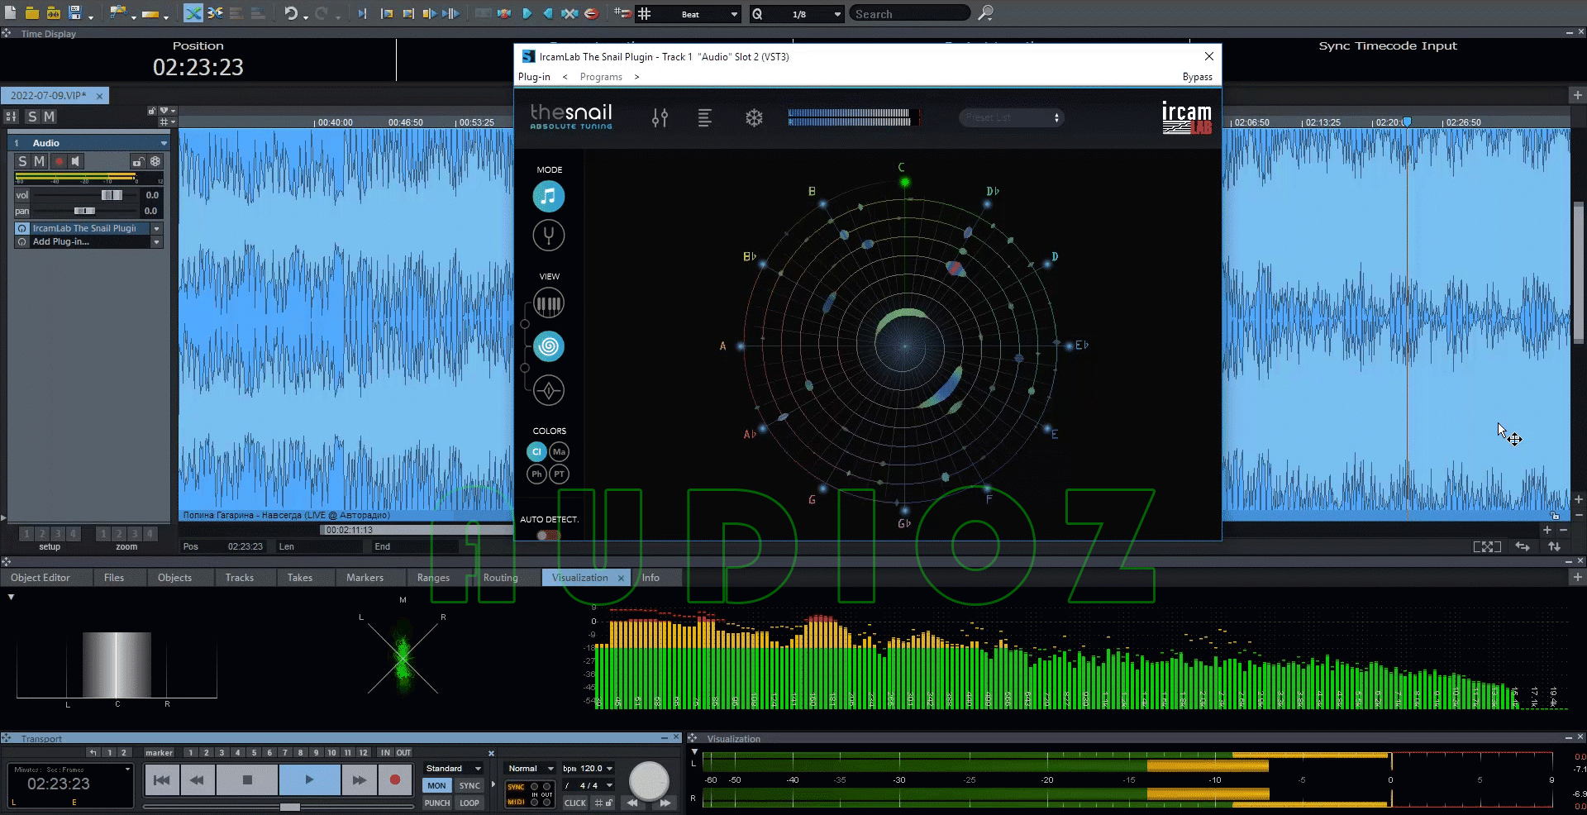Switch to the Markers tab
Screen dimensions: 1587x815
[x=365, y=578]
